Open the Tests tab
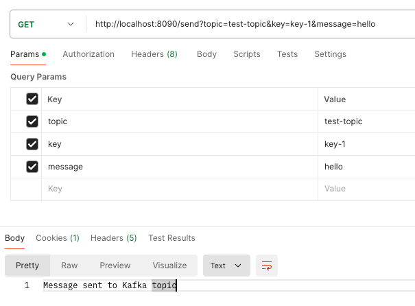Image resolution: width=415 pixels, height=306 pixels. pyautogui.click(x=287, y=54)
